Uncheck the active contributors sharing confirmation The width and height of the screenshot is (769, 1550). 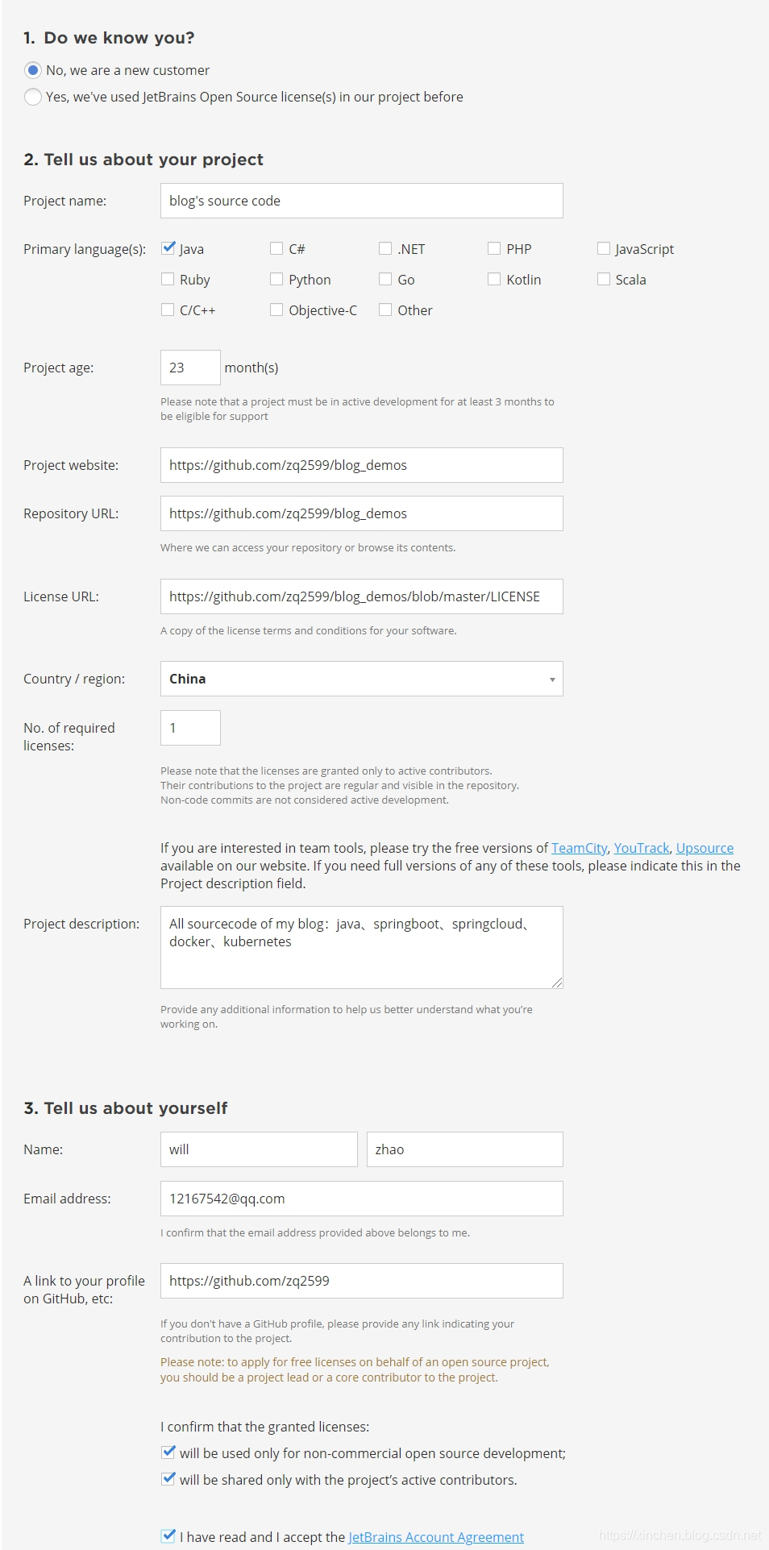click(x=168, y=1479)
